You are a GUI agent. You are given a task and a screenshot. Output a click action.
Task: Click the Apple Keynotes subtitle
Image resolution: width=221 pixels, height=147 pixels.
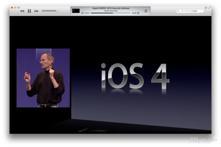[111, 11]
